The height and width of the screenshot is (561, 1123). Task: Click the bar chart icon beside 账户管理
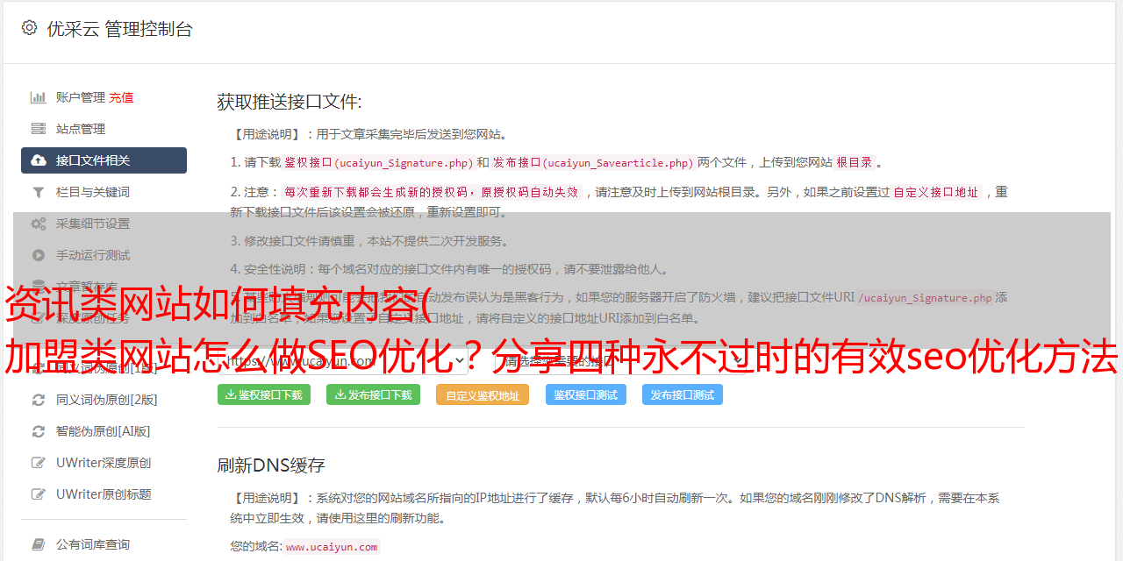[x=39, y=97]
